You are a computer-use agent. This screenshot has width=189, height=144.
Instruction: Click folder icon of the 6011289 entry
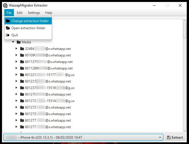22,68
